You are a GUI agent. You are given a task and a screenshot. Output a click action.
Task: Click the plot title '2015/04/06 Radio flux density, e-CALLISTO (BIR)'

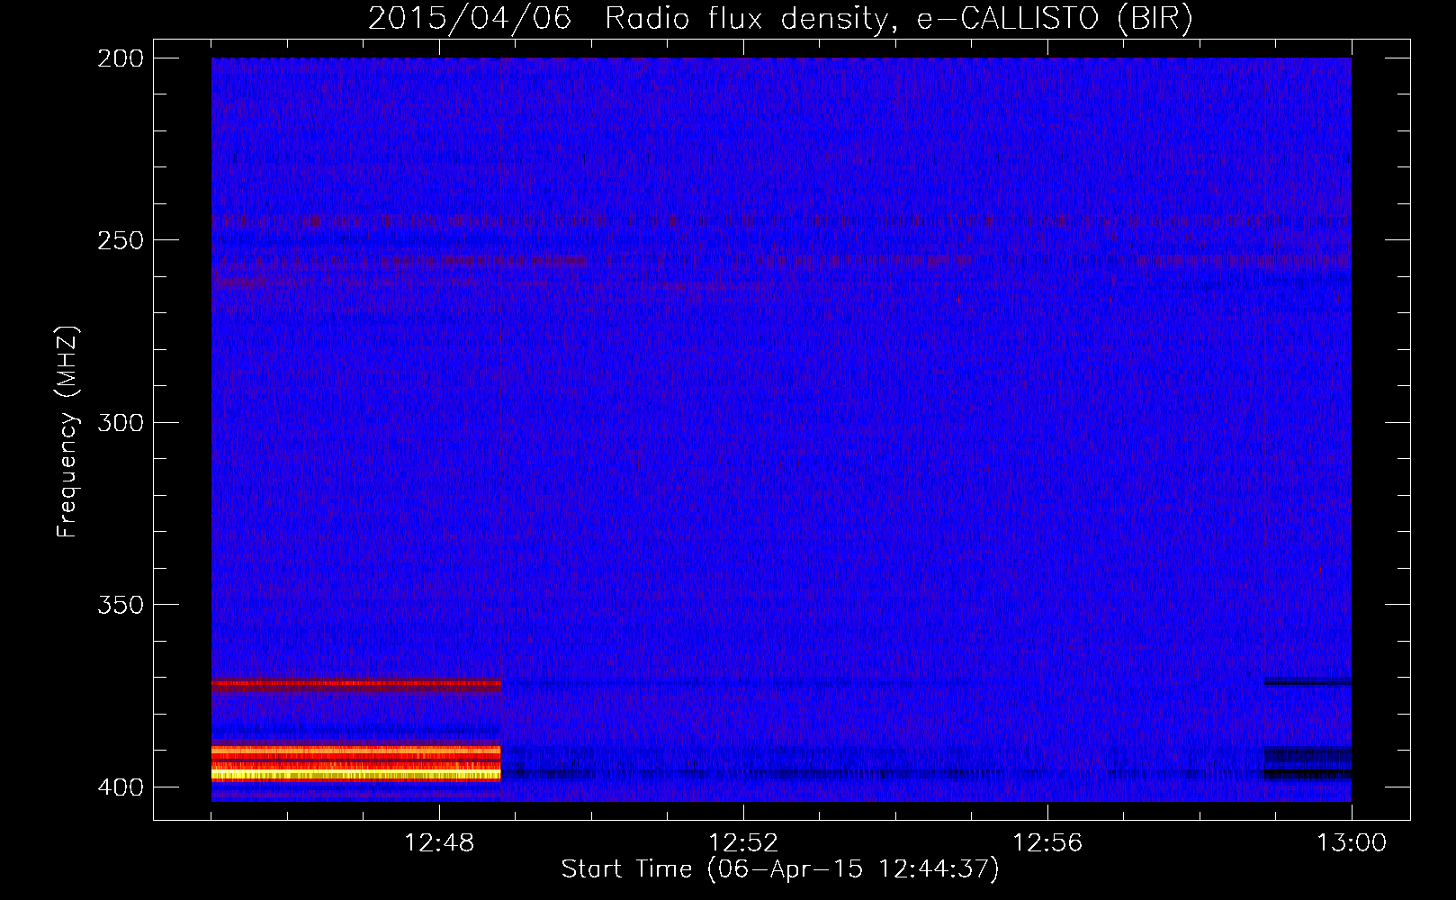pos(780,18)
